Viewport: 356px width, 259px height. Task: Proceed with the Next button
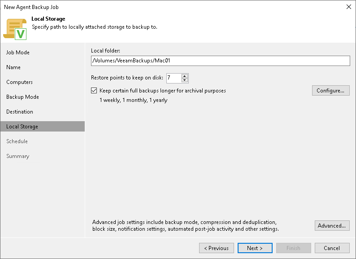tap(255, 248)
